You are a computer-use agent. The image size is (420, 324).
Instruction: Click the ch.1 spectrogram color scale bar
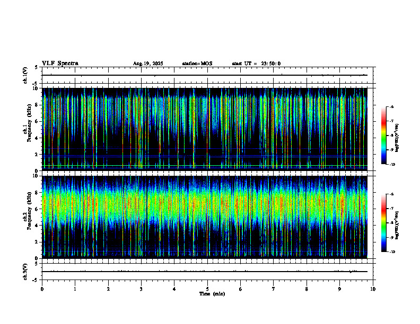(x=384, y=136)
